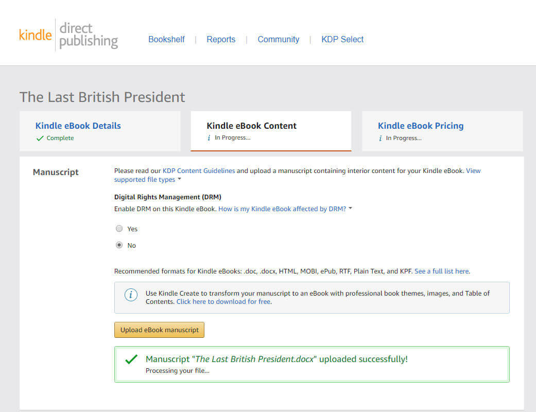Click the info icon under Kindle eBook Content
Viewport: 536px width, 412px height.
click(x=209, y=138)
